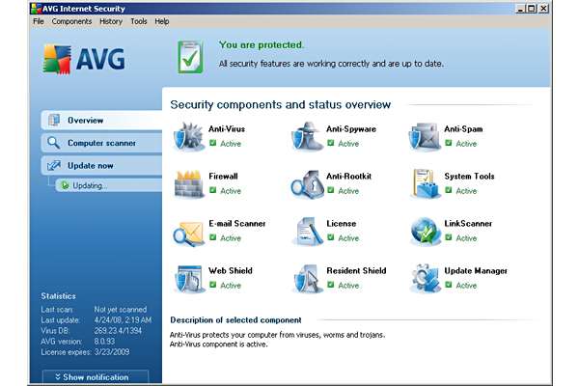Screen dimensions: 579x386
Task: Maximize the AVG Internet Security window
Action: pyautogui.click(x=532, y=9)
